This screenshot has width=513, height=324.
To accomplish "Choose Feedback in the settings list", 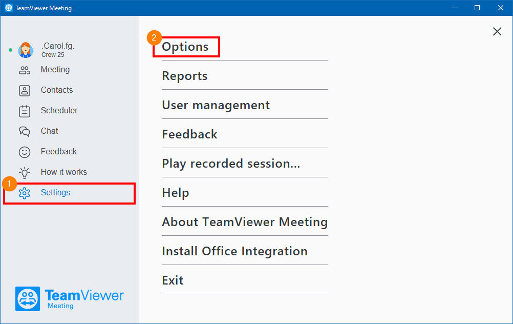I will point(189,134).
